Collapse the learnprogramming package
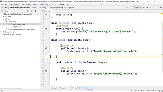The width and height of the screenshot is (163, 92). 9,24
